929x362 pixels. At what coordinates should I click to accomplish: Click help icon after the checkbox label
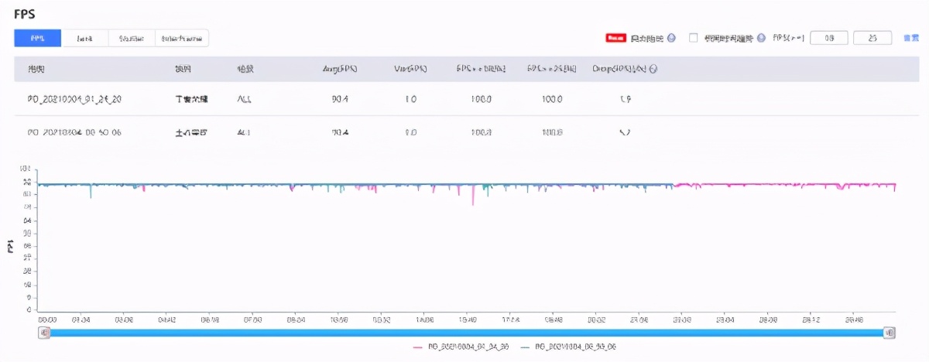click(761, 38)
